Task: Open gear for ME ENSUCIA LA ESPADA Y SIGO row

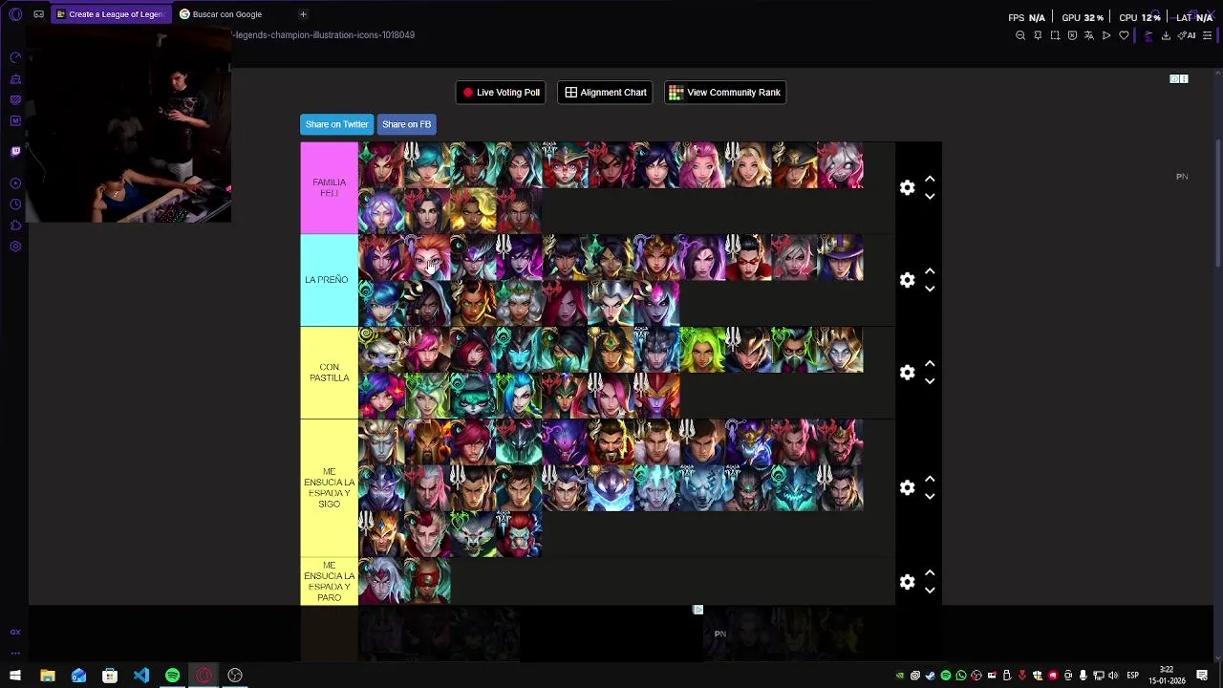Action: coord(908,488)
